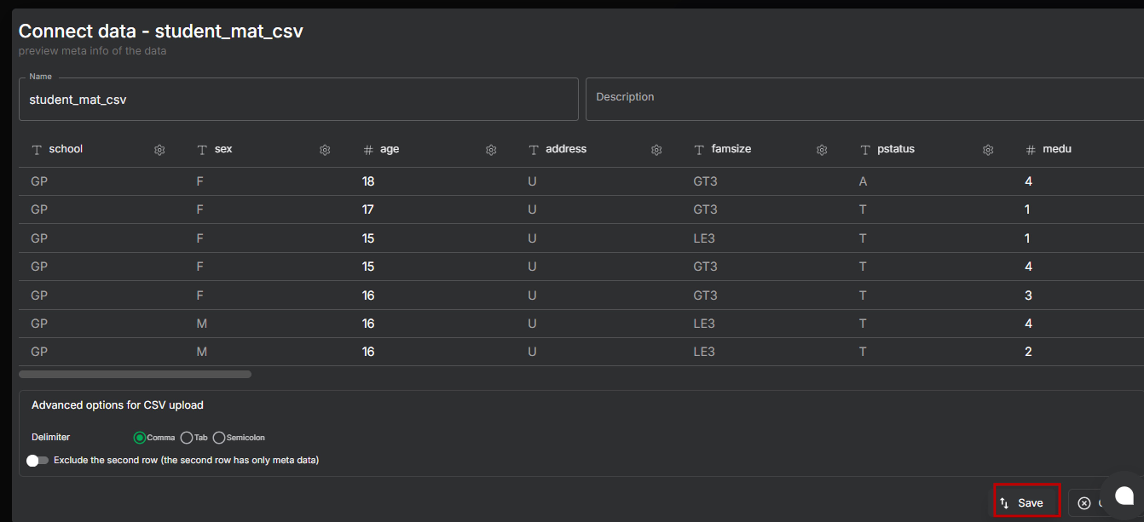Click the horizontal table scrollbar

[135, 374]
